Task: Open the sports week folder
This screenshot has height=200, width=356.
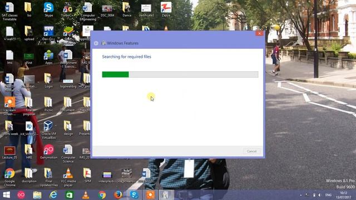Action: (x=9, y=128)
